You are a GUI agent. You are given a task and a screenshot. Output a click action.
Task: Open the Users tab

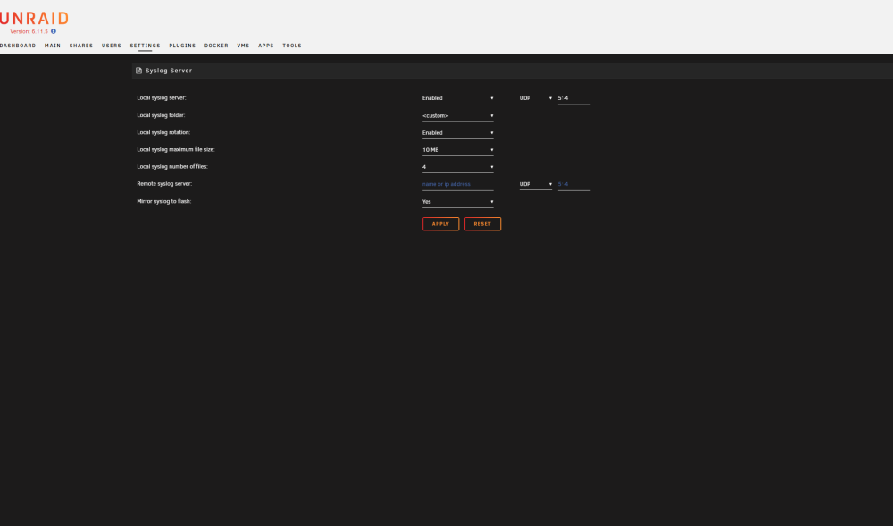click(111, 46)
